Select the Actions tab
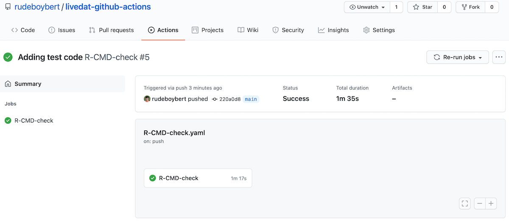 coord(163,30)
